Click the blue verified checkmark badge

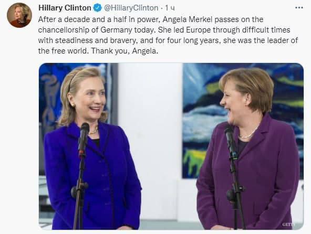coord(98,8)
